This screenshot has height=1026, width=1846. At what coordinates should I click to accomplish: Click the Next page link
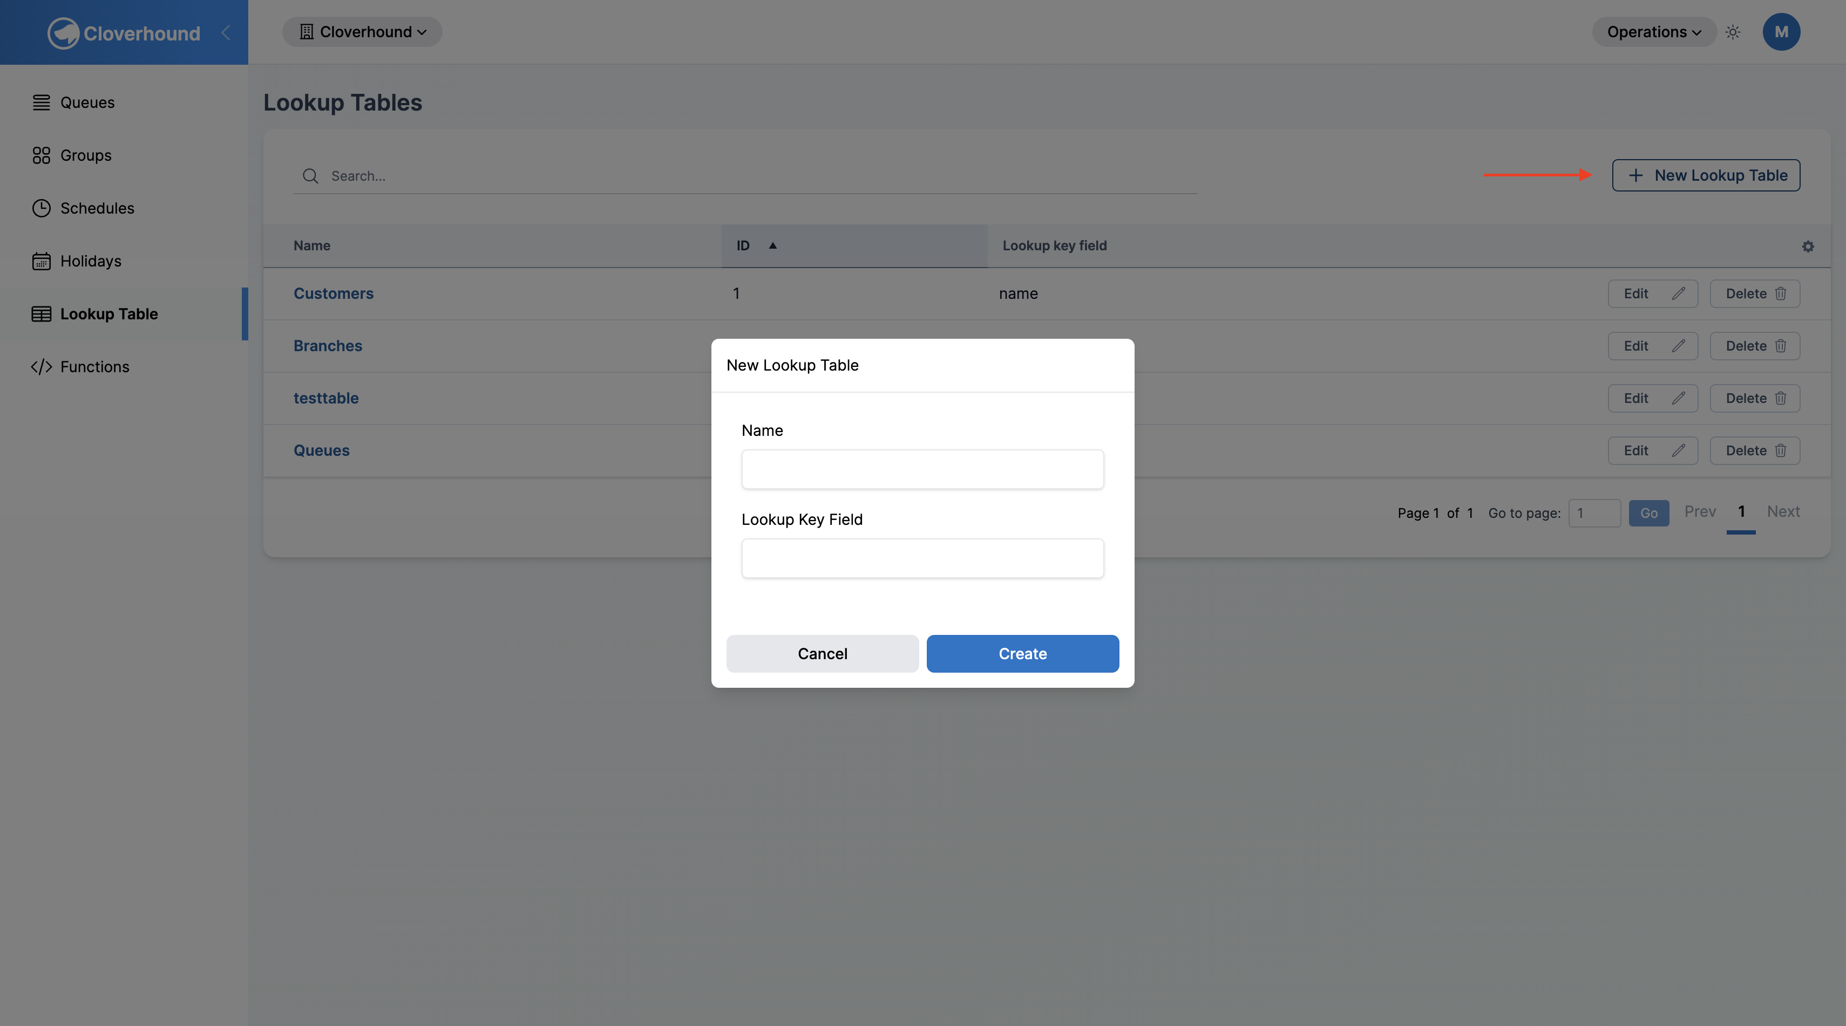(x=1783, y=512)
